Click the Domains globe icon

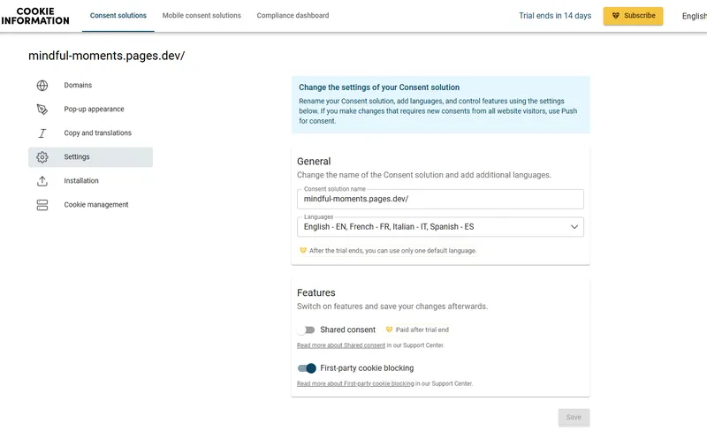pyautogui.click(x=42, y=85)
